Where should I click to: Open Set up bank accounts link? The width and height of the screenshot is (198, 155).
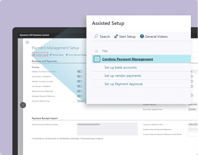pyautogui.click(x=121, y=68)
